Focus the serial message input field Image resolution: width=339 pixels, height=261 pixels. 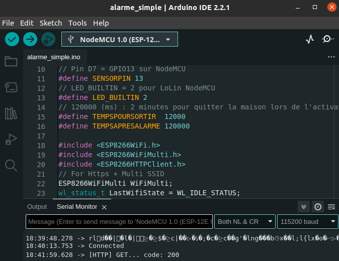point(119,221)
